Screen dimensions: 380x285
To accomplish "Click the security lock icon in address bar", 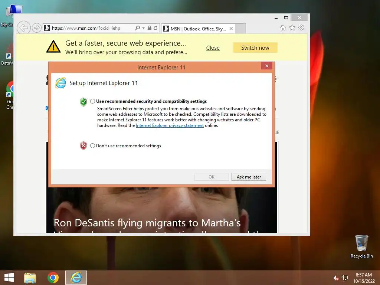I will (x=150, y=28).
